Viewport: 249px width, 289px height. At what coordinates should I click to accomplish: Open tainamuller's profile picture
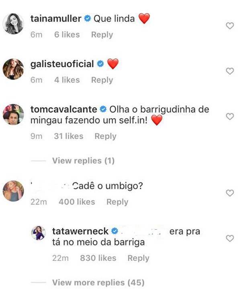pos(13,24)
